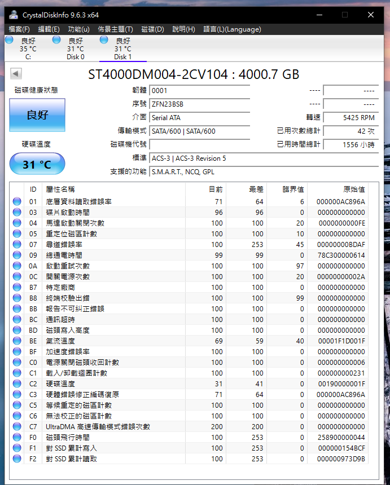This screenshot has width=390, height=485.
Task: Click blue status orb for attribute 04
Action: coord(17,223)
